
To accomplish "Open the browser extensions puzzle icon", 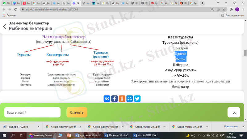I will tap(231, 10).
